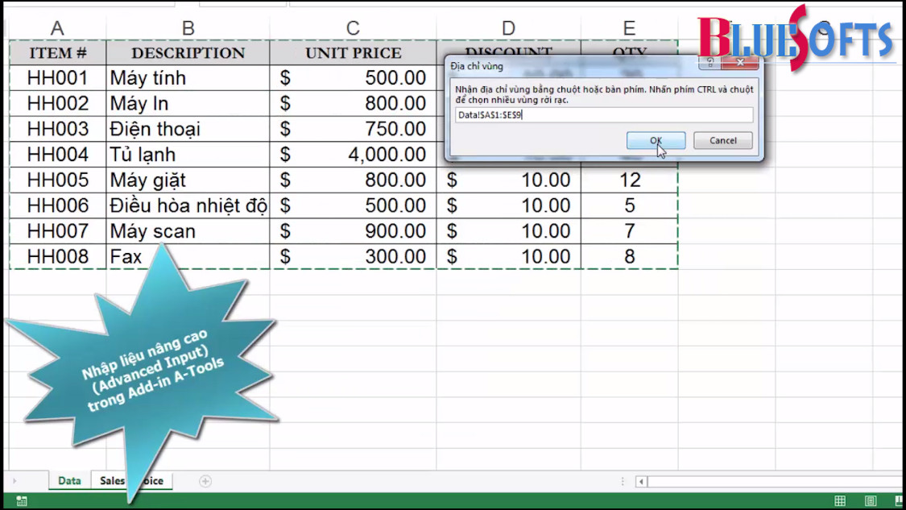This screenshot has height=510, width=906.
Task: Select column B header
Action: click(x=188, y=29)
